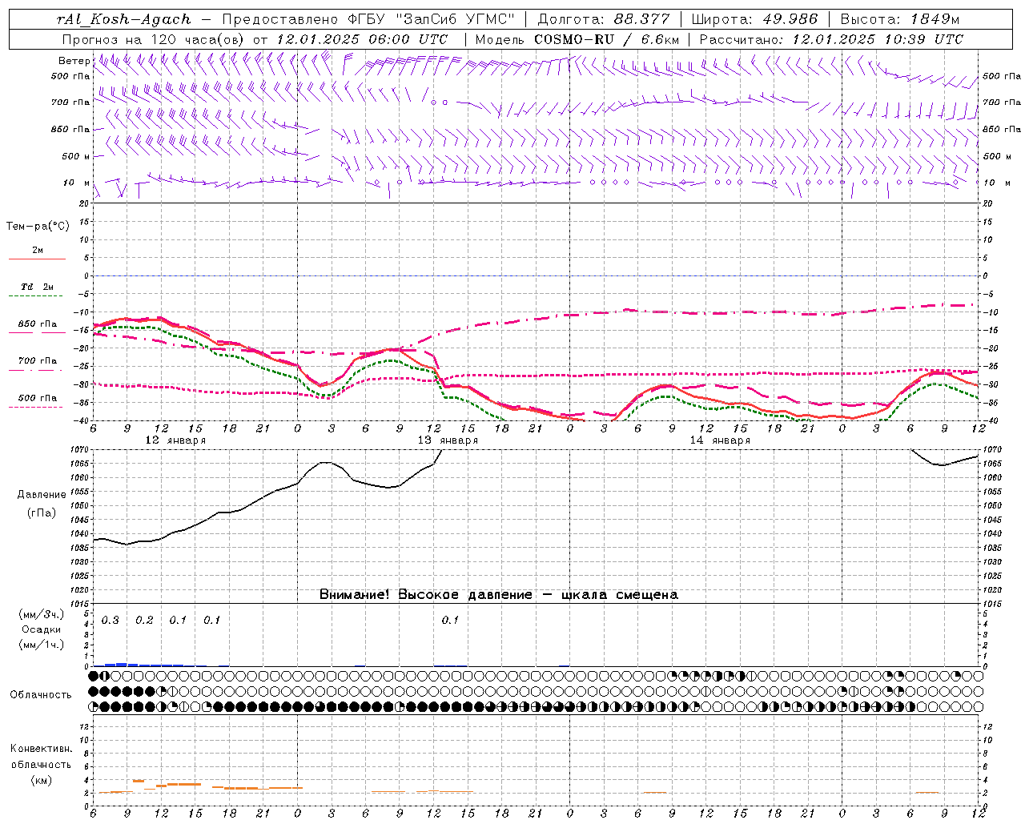Click the 0.3 precipitation amount
This screenshot has width=1025, height=820.
(111, 621)
